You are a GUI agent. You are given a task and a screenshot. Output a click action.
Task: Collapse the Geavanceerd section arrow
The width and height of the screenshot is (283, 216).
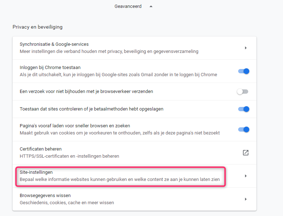point(151,6)
